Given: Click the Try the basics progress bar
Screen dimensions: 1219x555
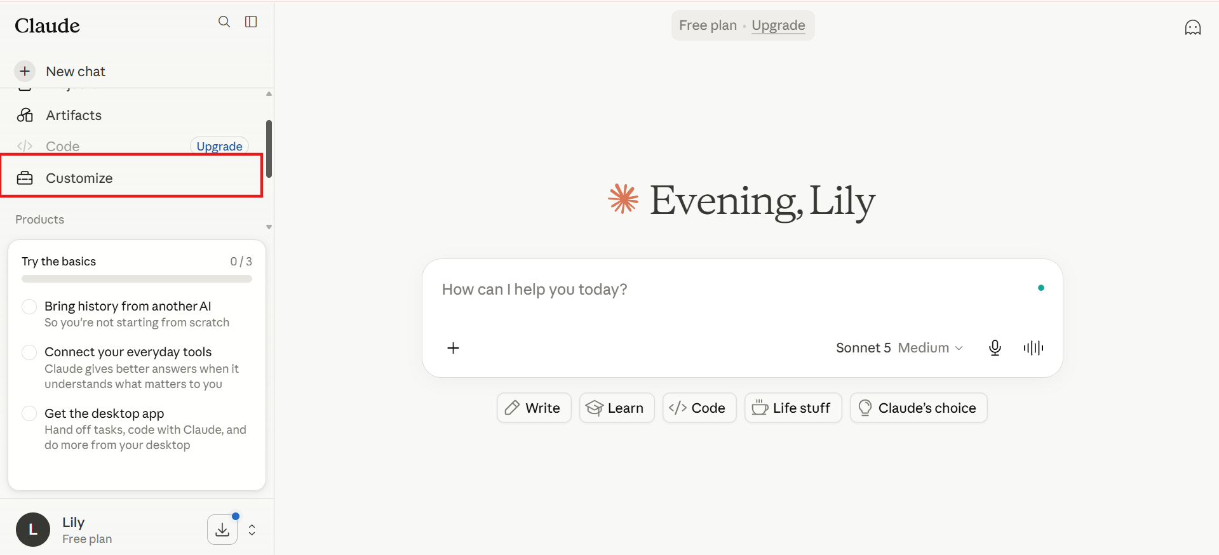Looking at the screenshot, I should pos(137,279).
